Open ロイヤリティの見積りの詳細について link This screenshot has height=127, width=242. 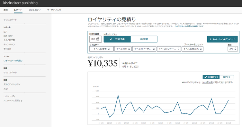(189, 27)
